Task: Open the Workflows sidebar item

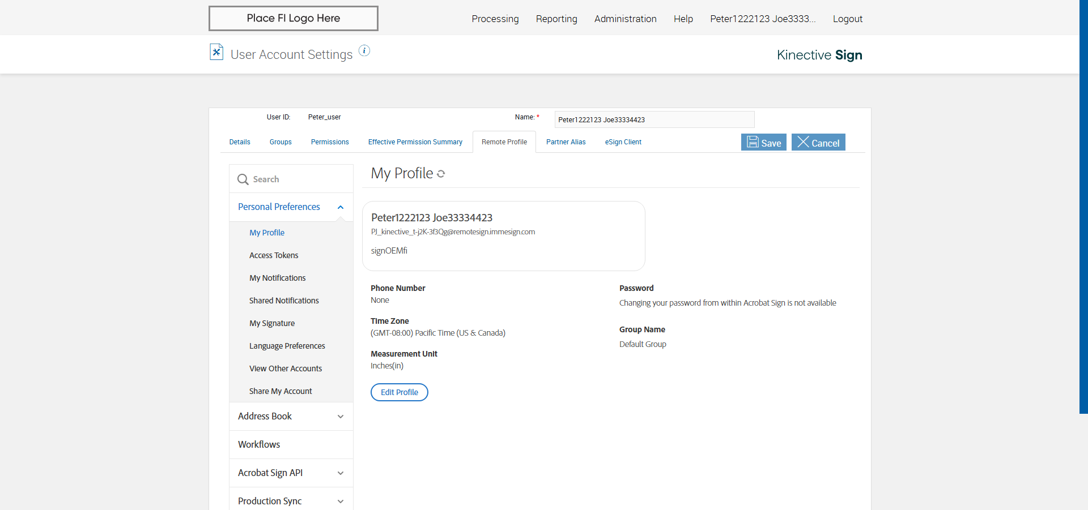Action: (x=259, y=444)
